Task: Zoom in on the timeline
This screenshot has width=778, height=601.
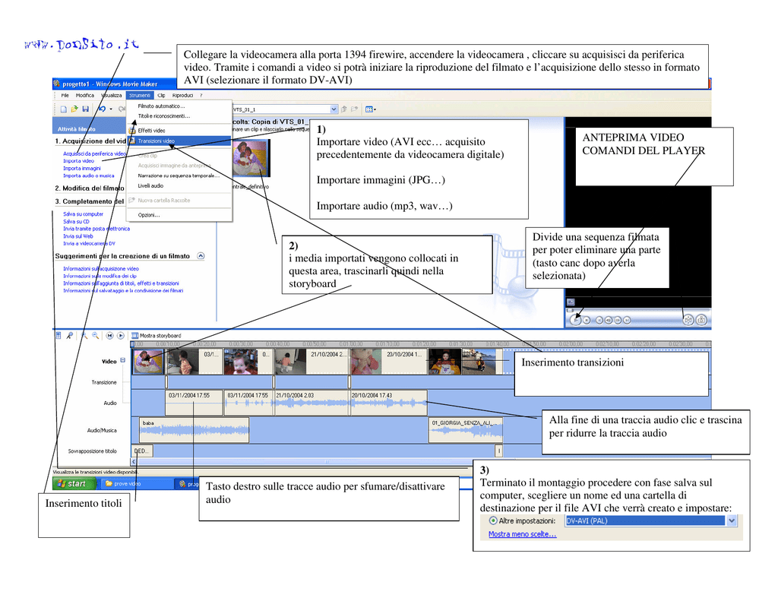Action: (x=84, y=336)
